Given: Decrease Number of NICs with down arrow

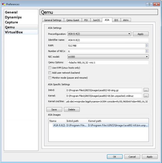Looking at the screenshot, I should [147, 52].
